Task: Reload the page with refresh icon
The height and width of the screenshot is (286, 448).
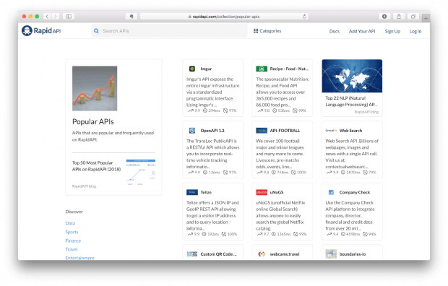Action: [304, 17]
